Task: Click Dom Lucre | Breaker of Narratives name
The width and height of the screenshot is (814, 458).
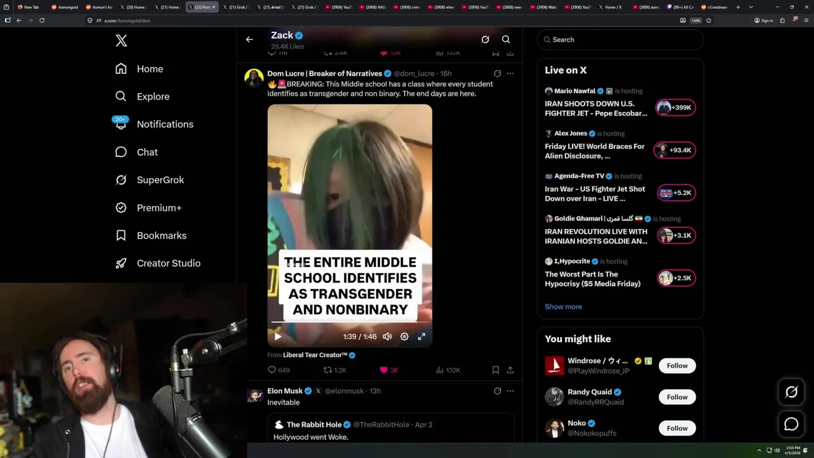Action: [324, 74]
